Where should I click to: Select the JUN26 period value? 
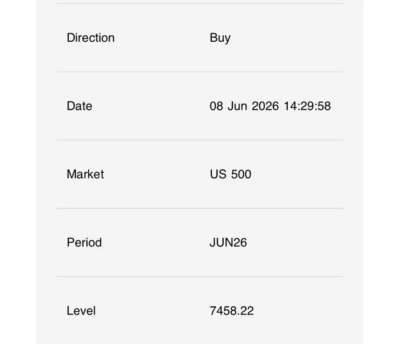228,242
